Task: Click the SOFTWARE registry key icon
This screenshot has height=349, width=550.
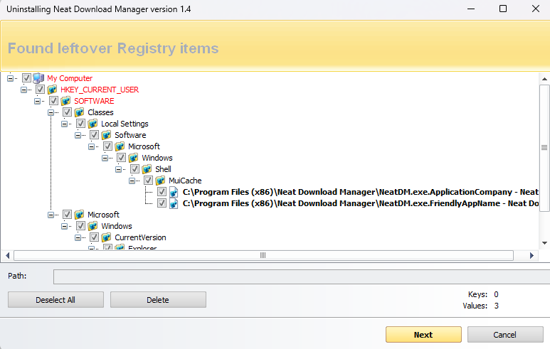Action: [x=65, y=101]
